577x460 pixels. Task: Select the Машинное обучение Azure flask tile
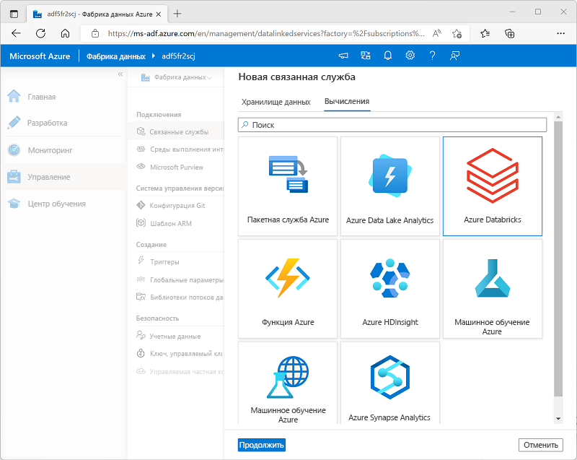[x=493, y=289]
